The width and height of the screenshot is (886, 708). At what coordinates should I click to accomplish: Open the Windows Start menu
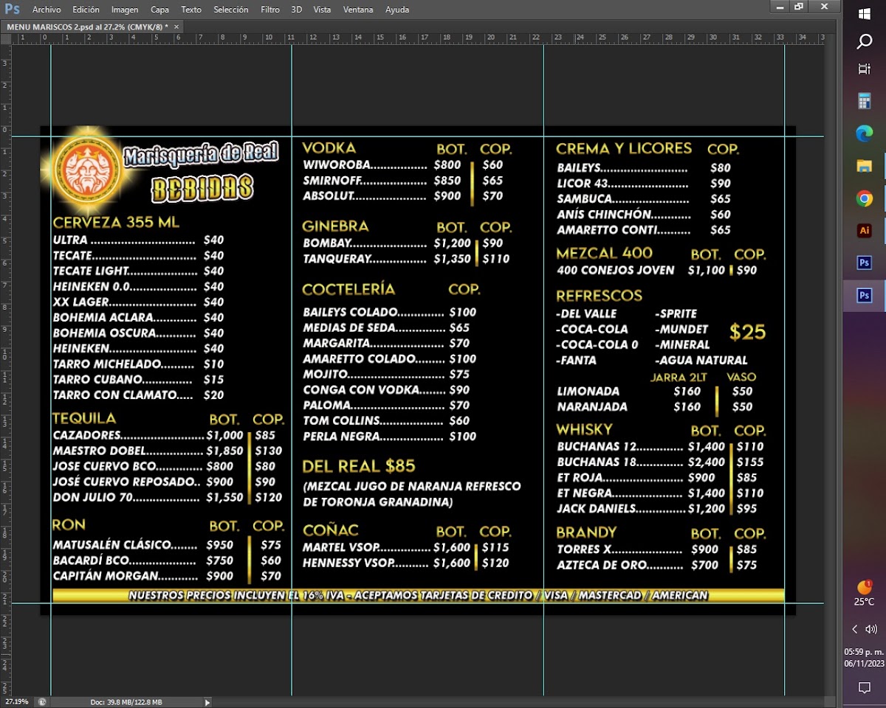(x=865, y=13)
